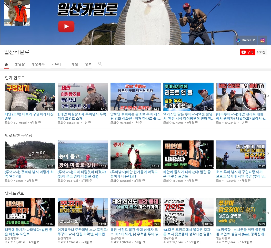Play the 리프트 앤 폴 video thumbnail
This screenshot has width=271, height=248.
click(x=188, y=97)
